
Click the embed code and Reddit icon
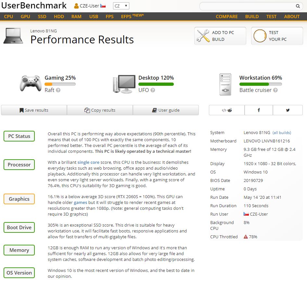[227, 110]
